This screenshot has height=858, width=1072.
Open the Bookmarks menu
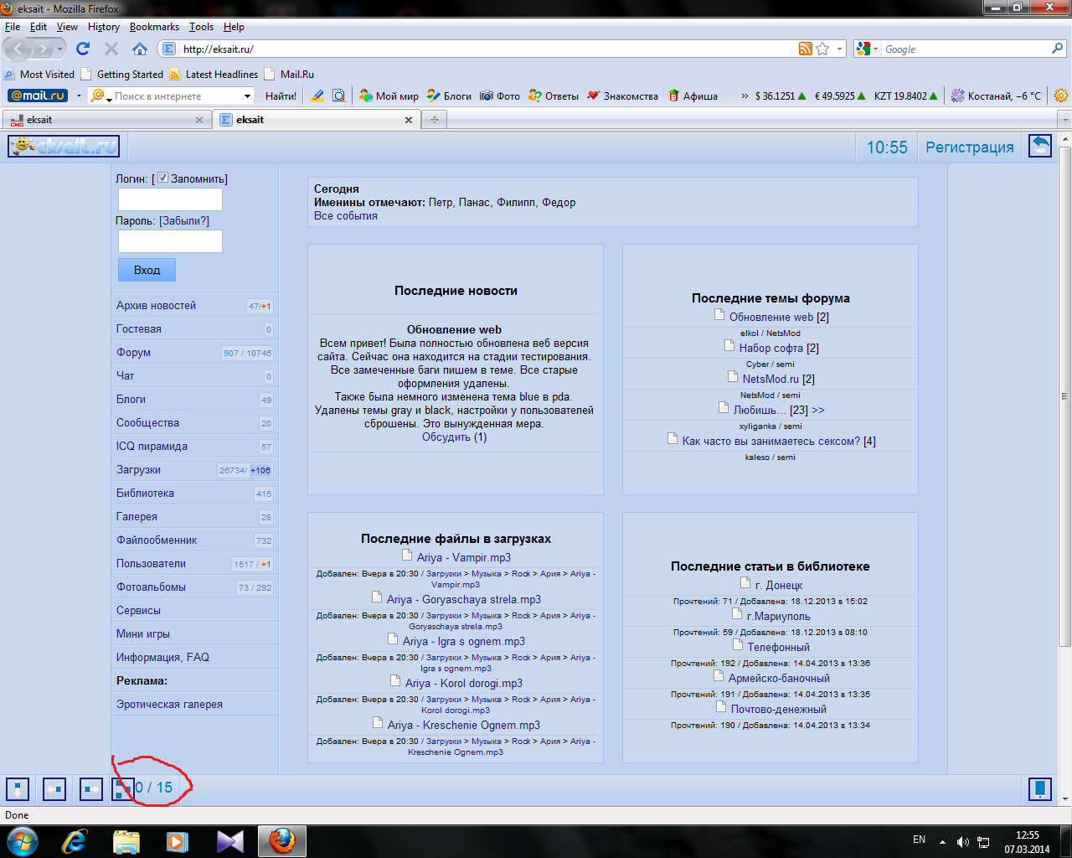(x=154, y=27)
